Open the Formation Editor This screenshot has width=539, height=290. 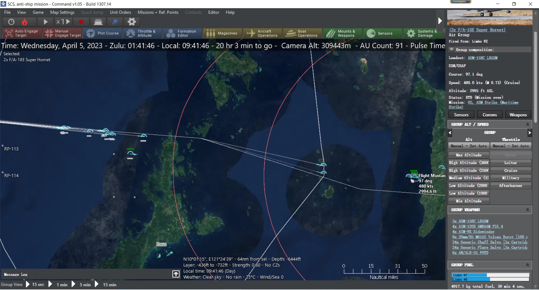(x=182, y=33)
